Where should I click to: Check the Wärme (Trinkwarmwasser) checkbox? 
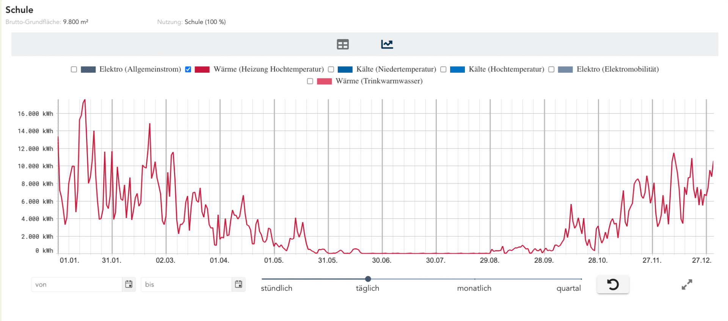310,81
